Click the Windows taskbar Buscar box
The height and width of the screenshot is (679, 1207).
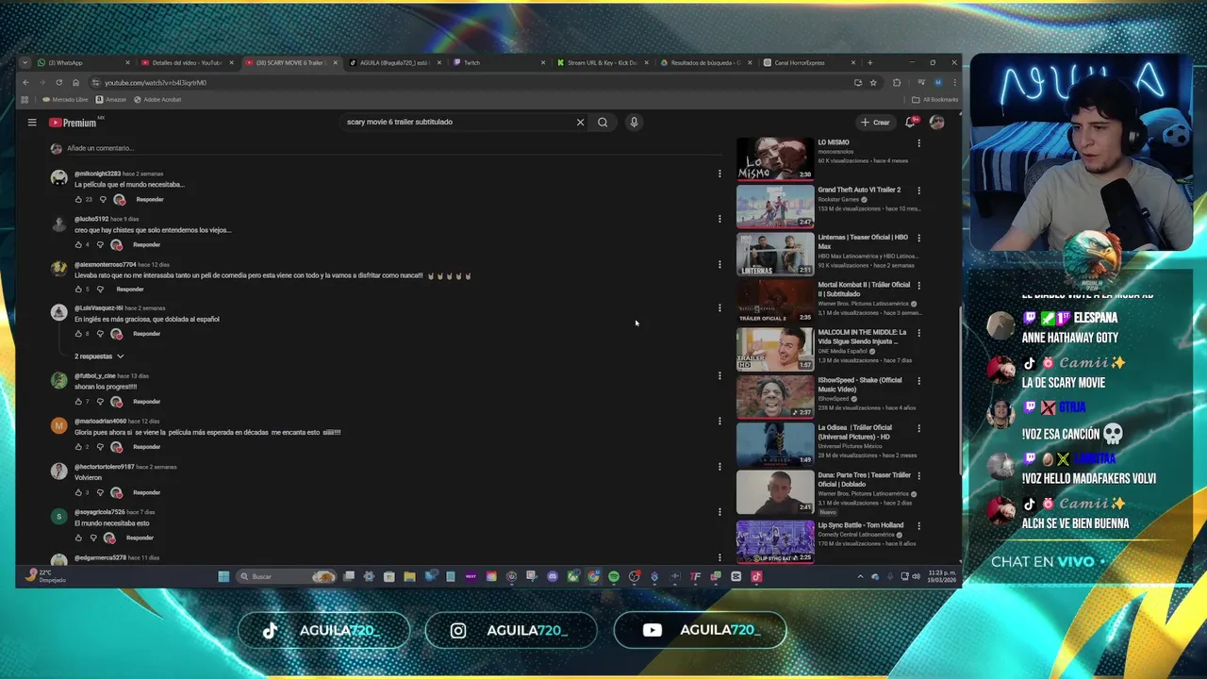pos(286,576)
